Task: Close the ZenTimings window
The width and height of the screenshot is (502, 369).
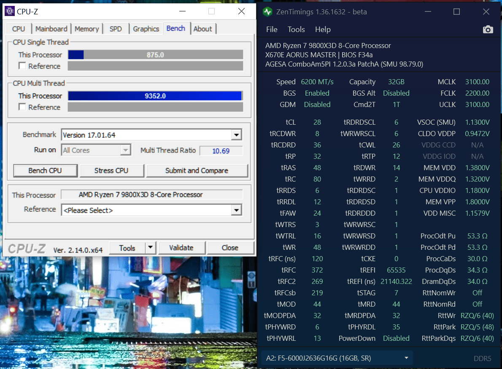Action: tap(485, 12)
